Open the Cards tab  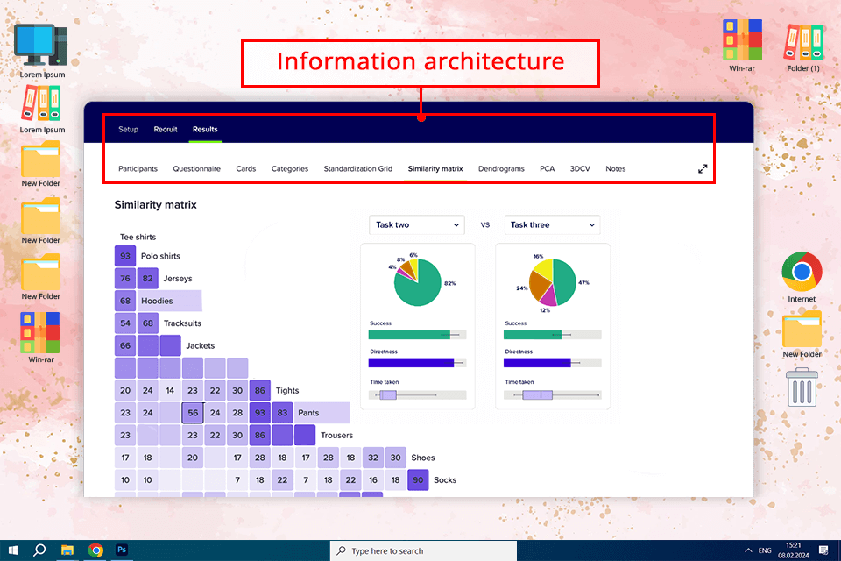[x=245, y=168]
